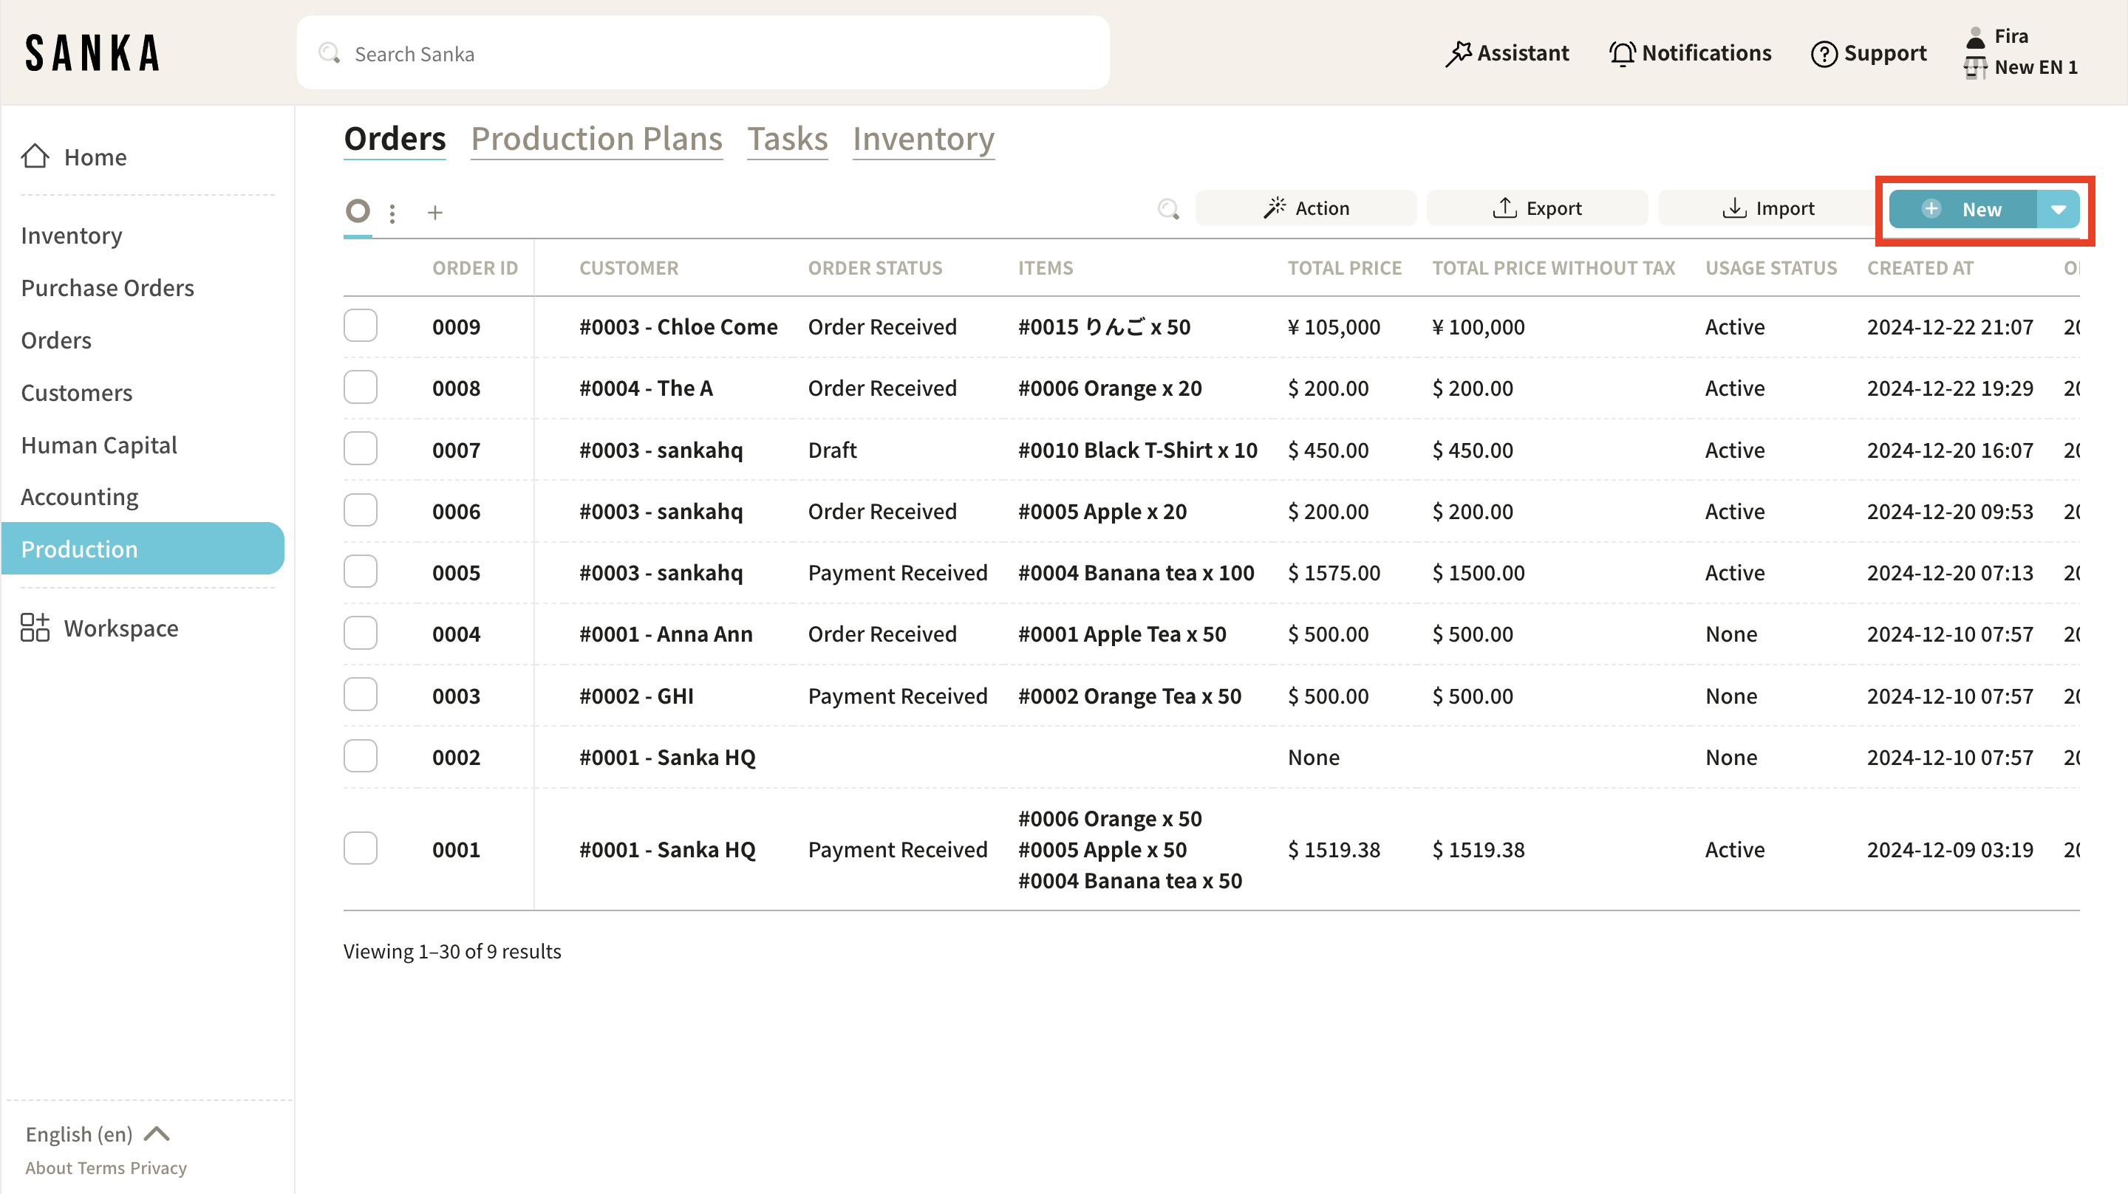Click the Support question mark icon
Screen dimensions: 2128x1194
(1823, 54)
